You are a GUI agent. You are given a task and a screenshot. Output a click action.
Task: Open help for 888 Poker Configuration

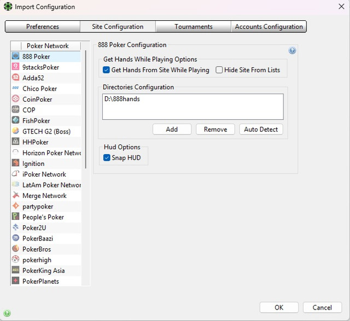coord(292,51)
